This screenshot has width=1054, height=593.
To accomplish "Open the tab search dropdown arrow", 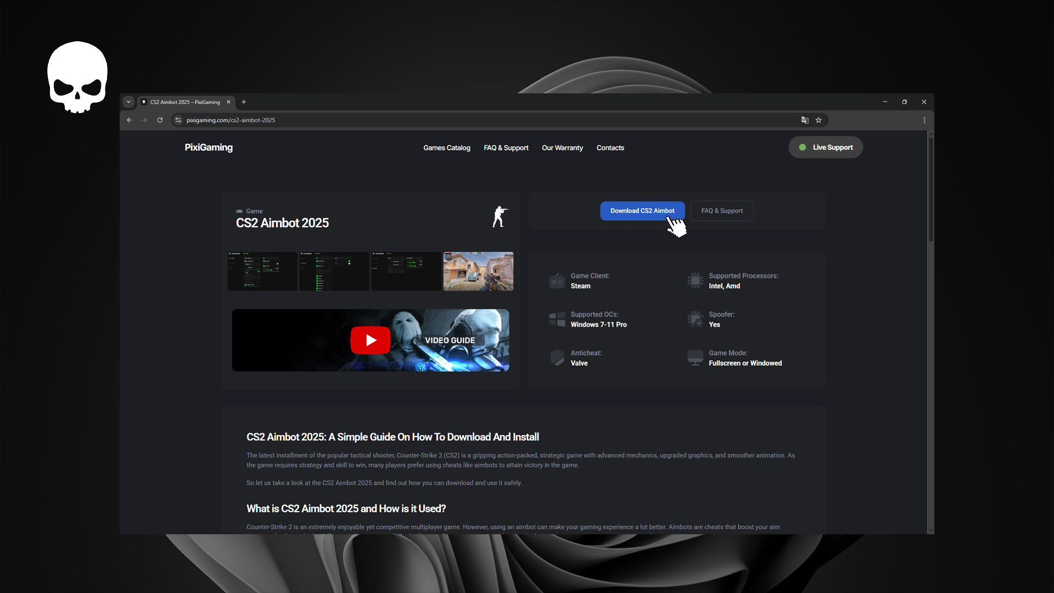I will pos(128,102).
